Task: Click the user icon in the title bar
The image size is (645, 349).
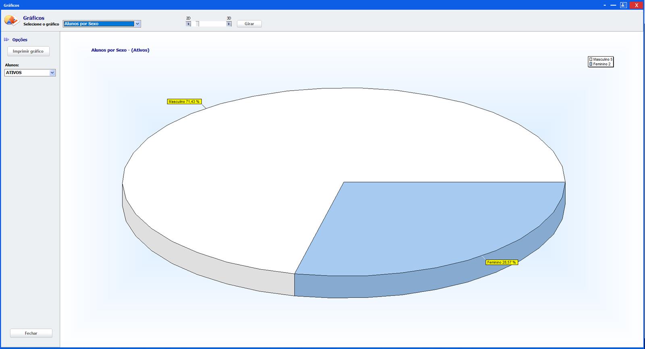Action: tap(623, 5)
